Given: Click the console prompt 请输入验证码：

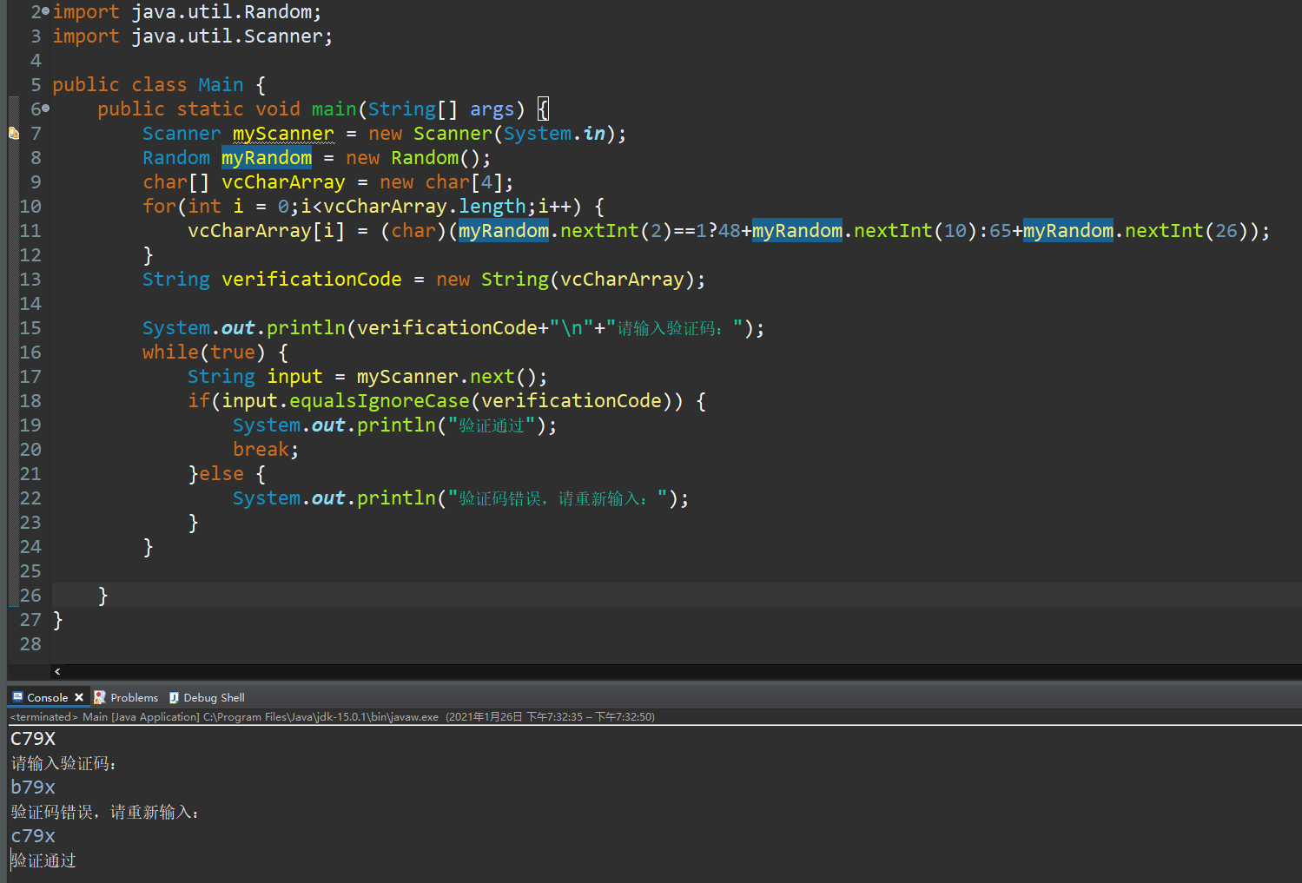Looking at the screenshot, I should 63,763.
